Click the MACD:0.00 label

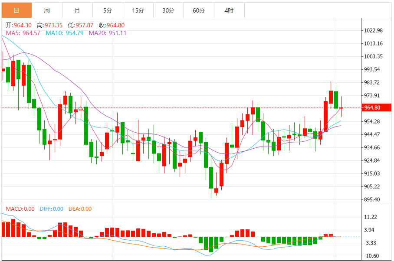pos(20,209)
